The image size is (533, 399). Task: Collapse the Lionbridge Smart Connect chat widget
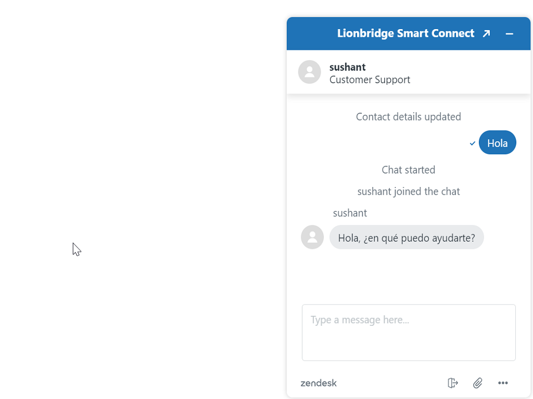click(x=509, y=33)
